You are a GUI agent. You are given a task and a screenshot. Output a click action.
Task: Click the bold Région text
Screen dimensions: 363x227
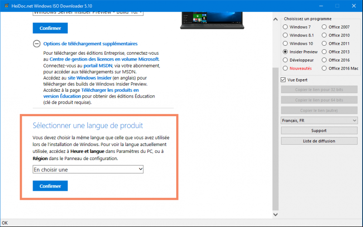click(40, 158)
